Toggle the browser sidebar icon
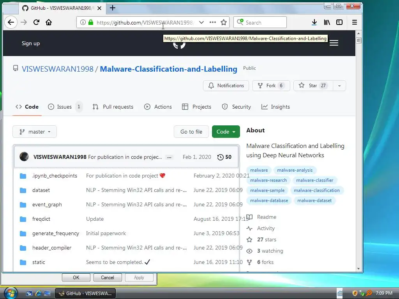399x299 pixels. point(339,22)
